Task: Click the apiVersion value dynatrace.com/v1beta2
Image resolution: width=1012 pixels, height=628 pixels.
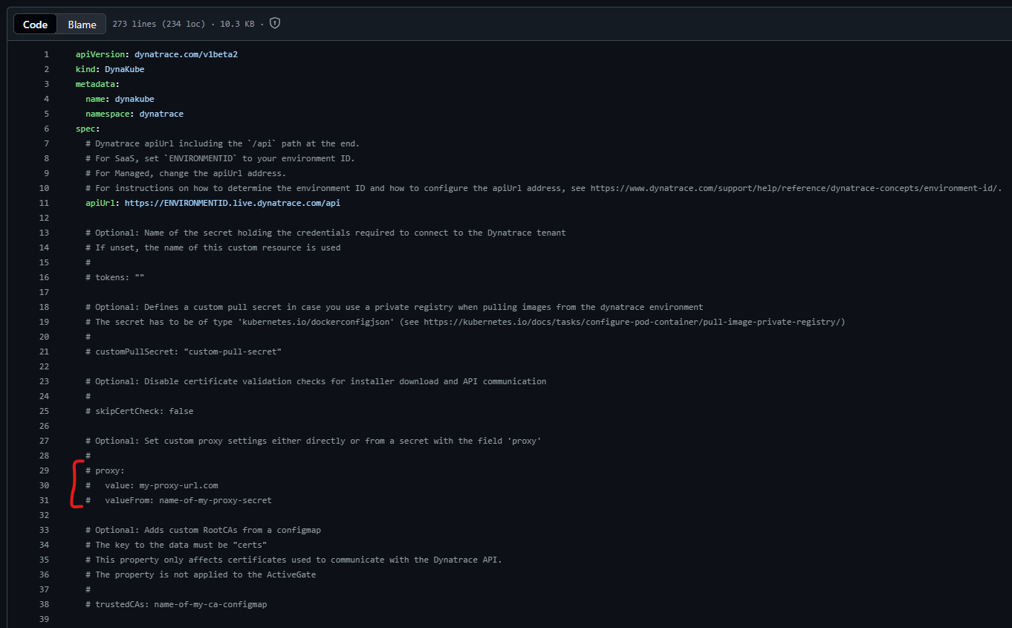Action: click(186, 54)
